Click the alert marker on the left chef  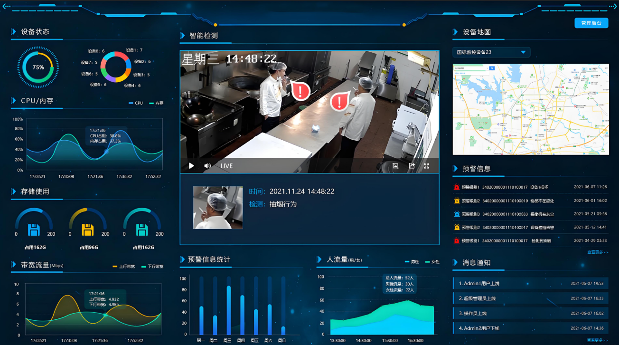[x=300, y=91]
